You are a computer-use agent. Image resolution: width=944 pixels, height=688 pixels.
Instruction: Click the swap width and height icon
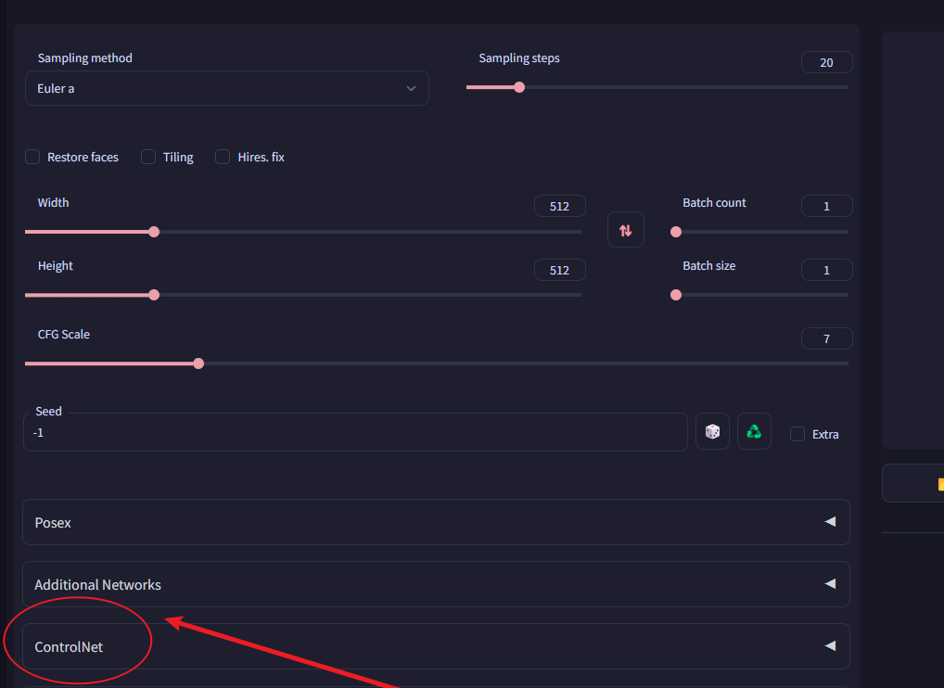click(625, 230)
